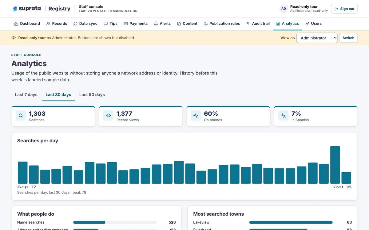Go to the Content section
369x230 pixels.
[x=187, y=24]
